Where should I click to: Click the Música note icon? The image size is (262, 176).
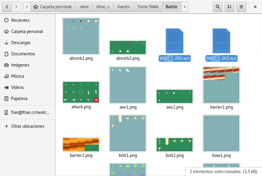pyautogui.click(x=6, y=76)
